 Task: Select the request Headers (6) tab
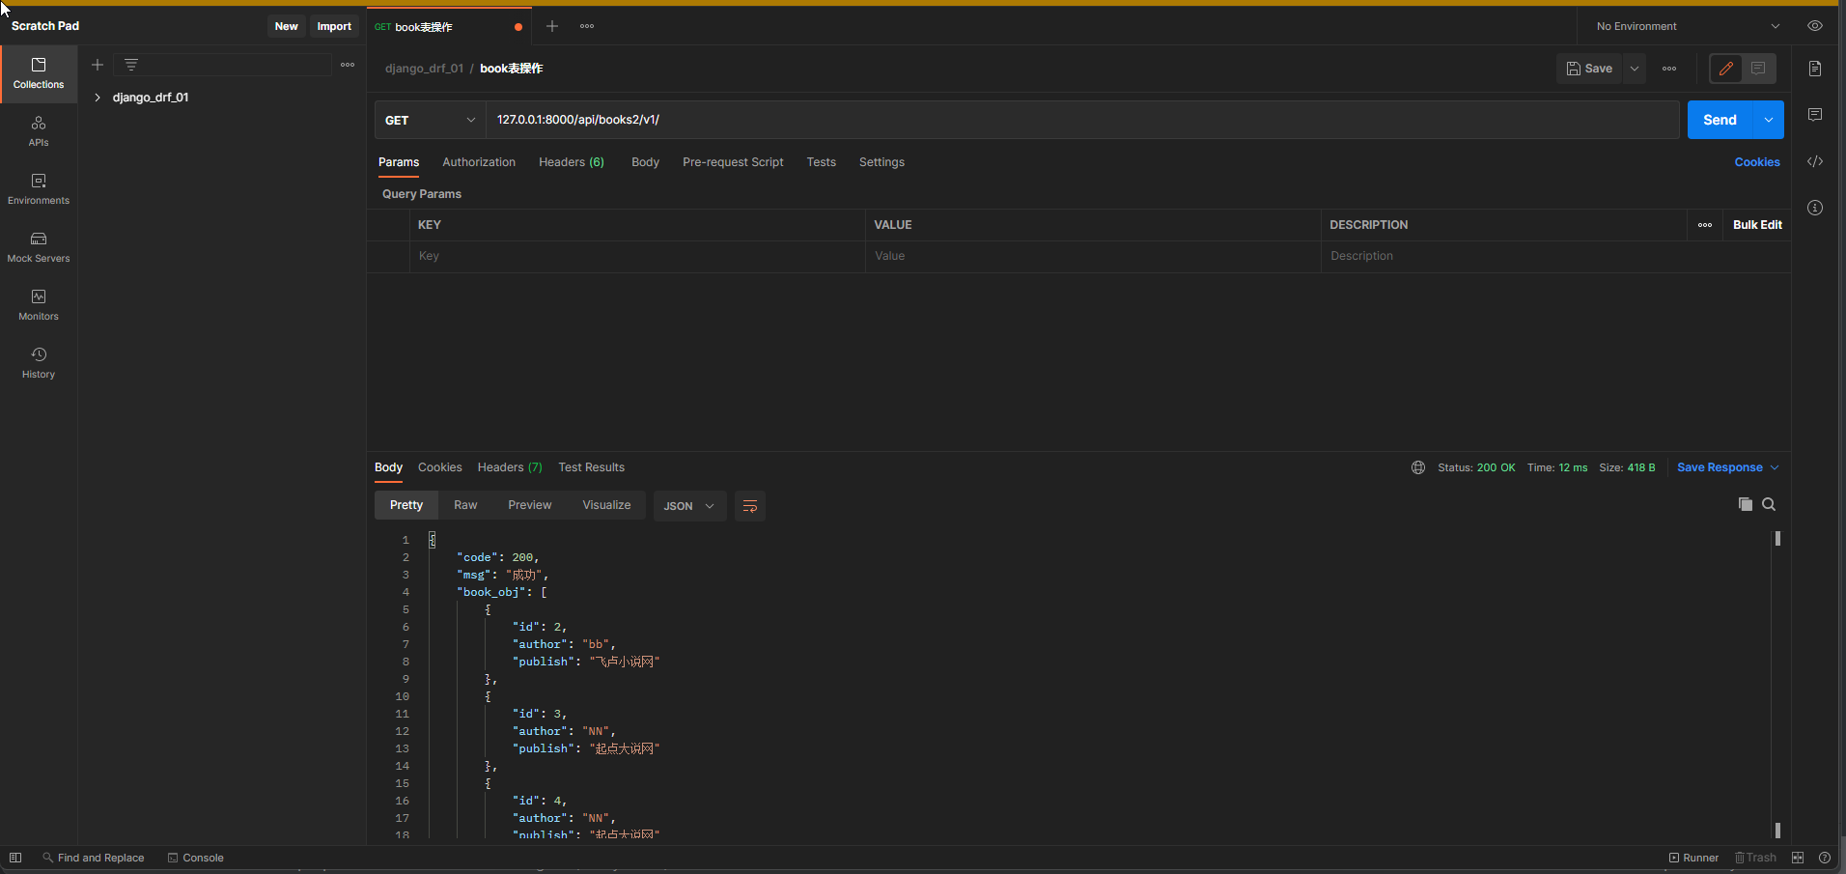tap(572, 162)
